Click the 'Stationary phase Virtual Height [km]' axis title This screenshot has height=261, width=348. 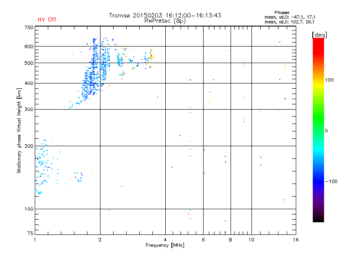19,130
